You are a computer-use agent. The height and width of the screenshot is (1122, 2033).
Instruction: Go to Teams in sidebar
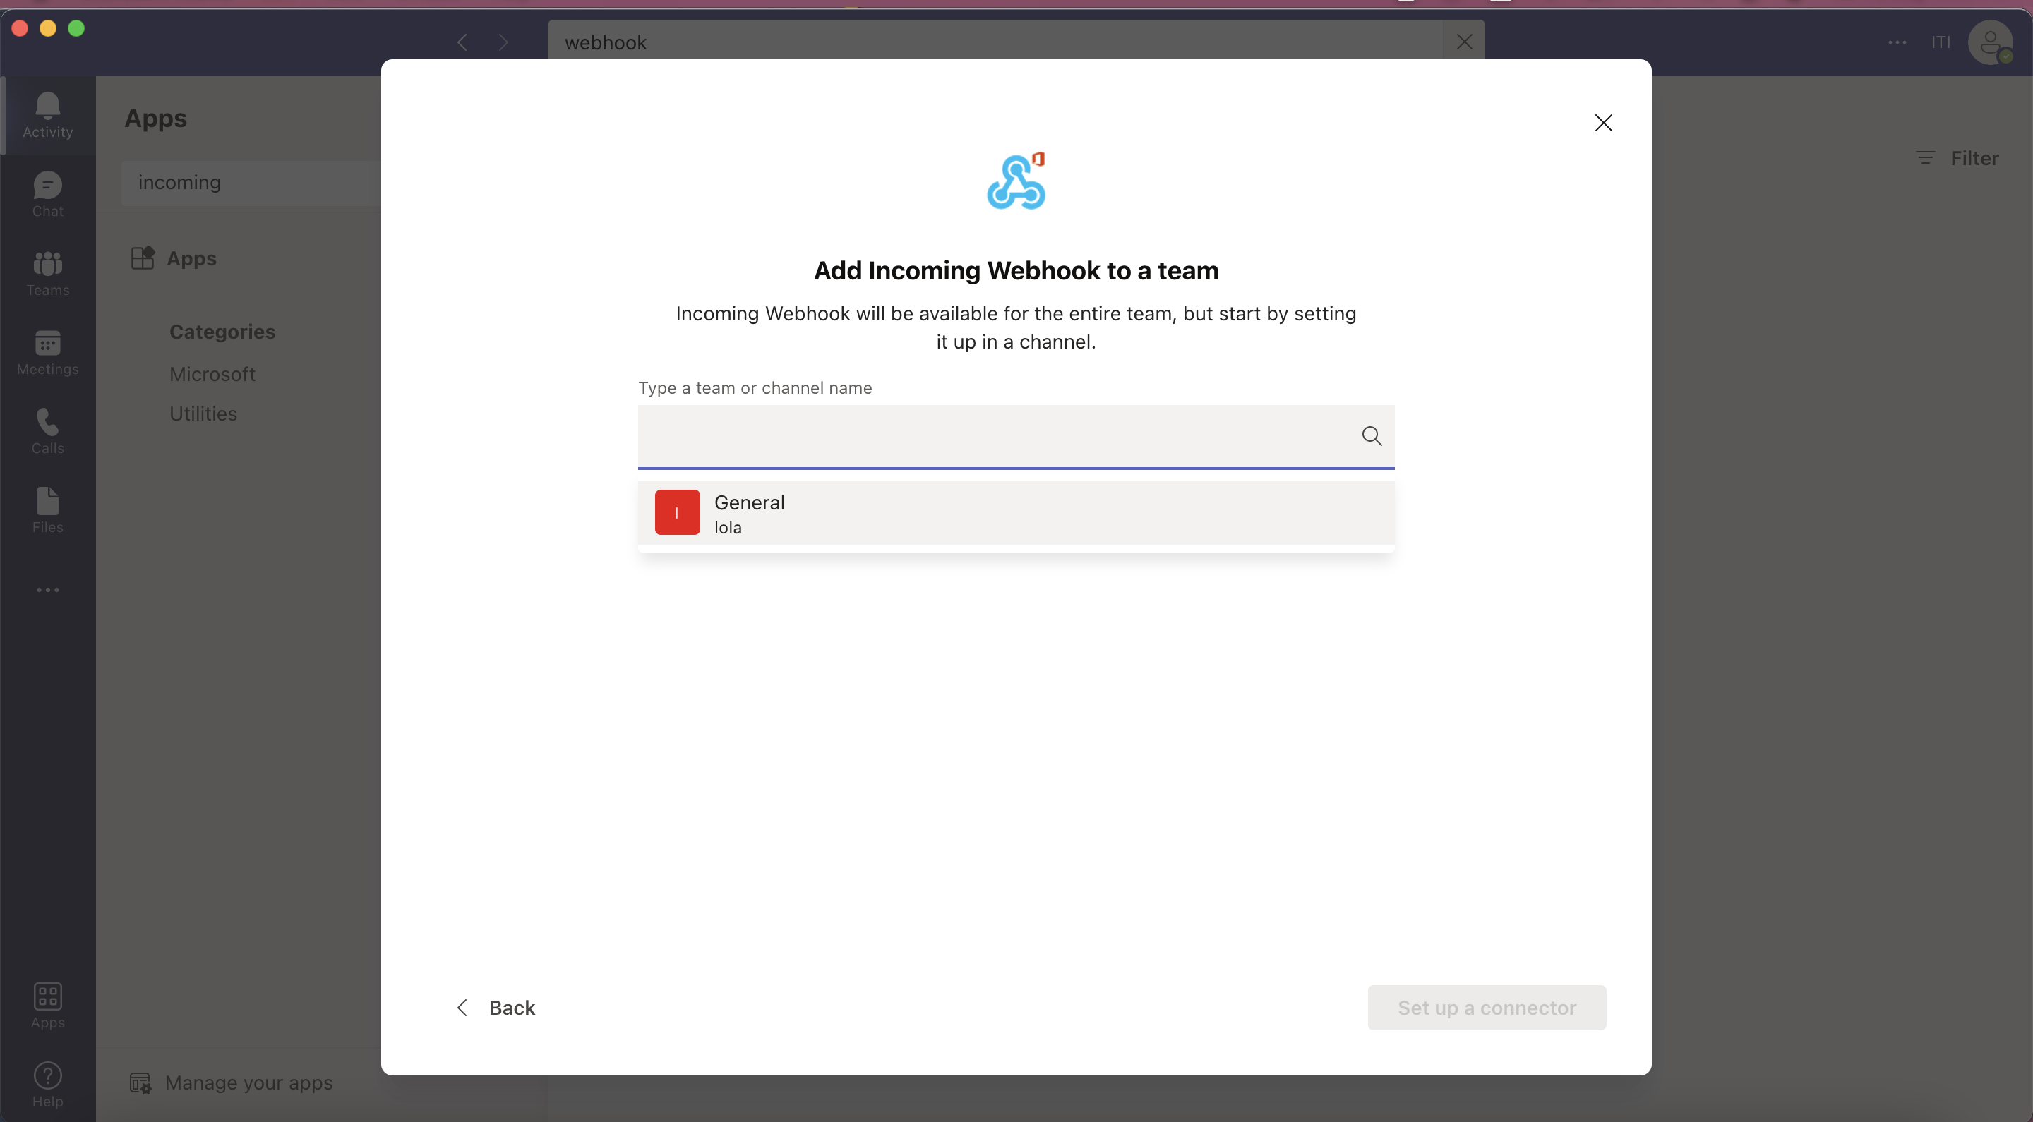click(47, 272)
